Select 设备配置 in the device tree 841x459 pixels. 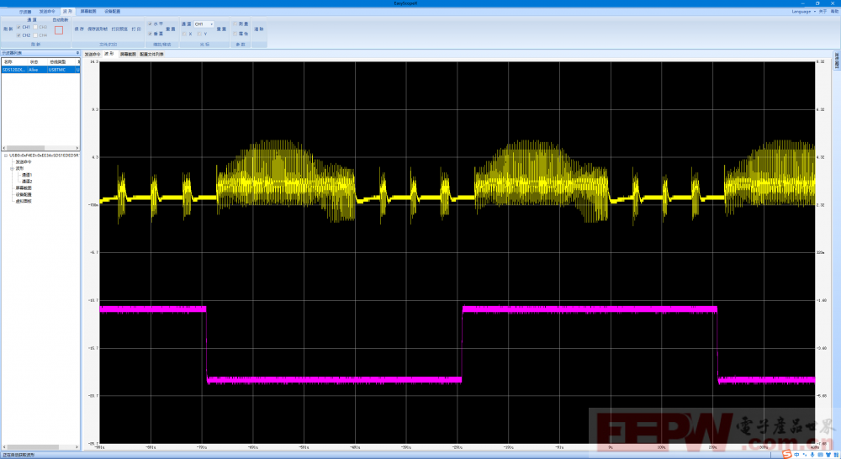coord(24,195)
